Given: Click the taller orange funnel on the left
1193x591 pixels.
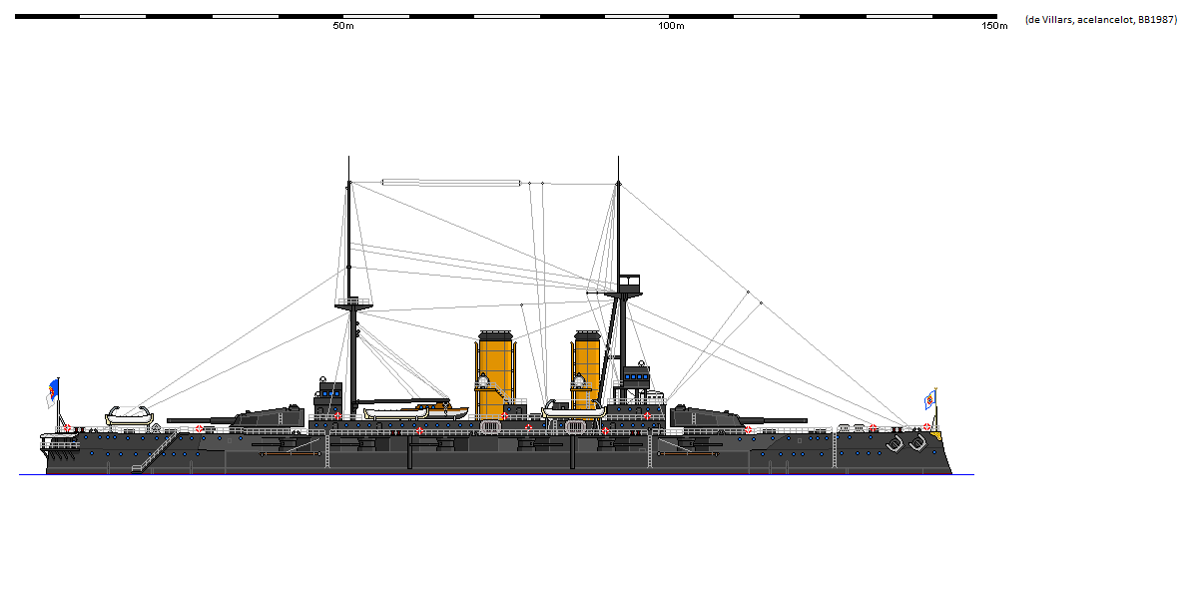Looking at the screenshot, I should tap(495, 374).
